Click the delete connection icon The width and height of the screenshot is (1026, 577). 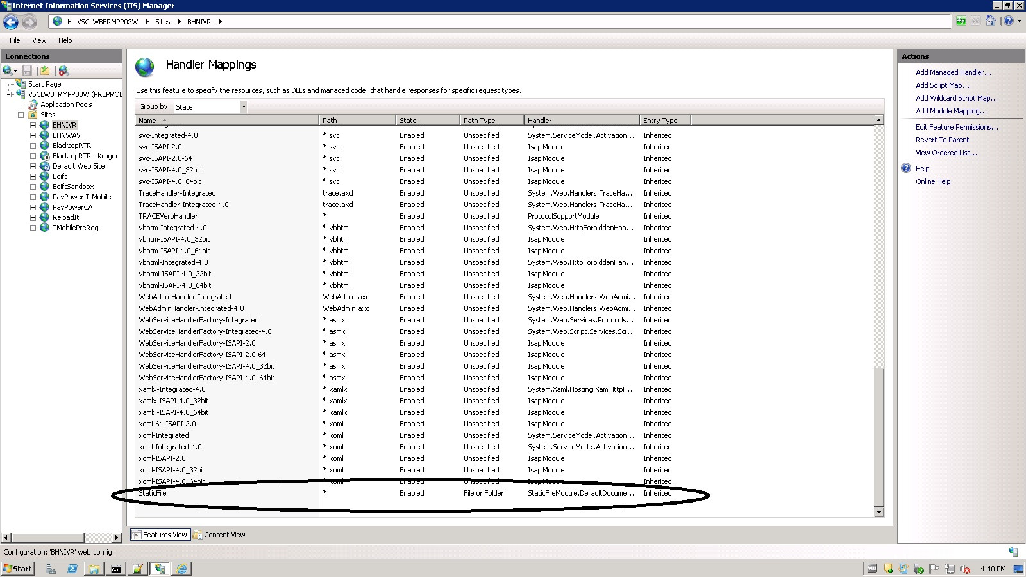click(x=63, y=71)
